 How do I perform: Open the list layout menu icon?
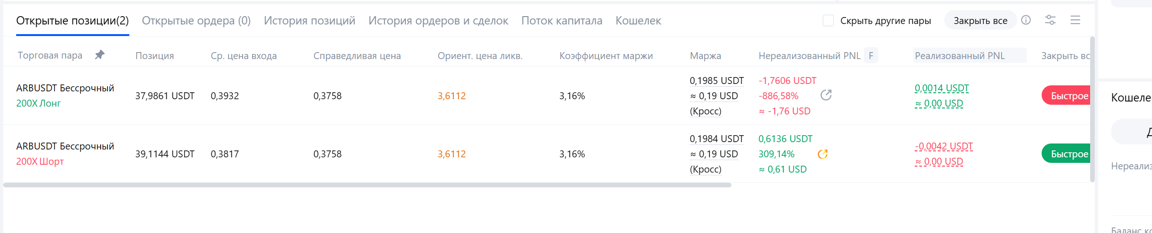[x=1075, y=20]
